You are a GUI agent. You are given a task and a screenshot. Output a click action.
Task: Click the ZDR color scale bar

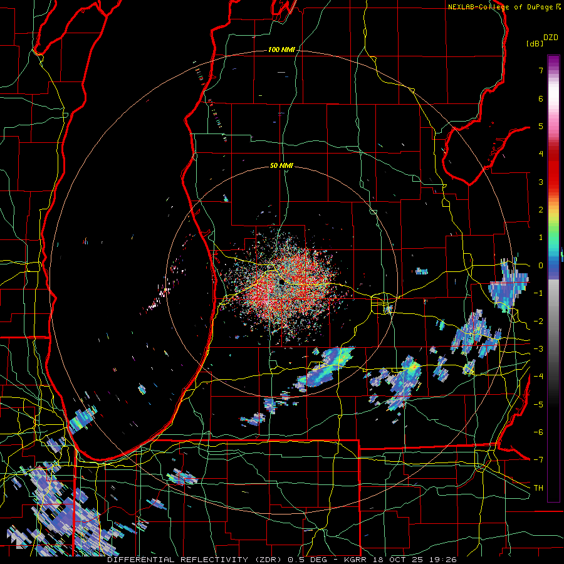tap(553, 278)
